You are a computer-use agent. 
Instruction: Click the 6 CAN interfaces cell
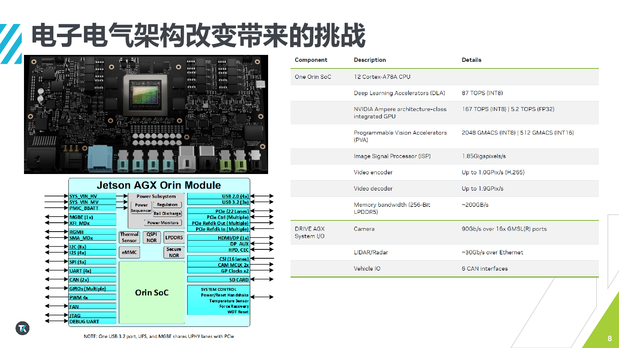[x=485, y=269]
